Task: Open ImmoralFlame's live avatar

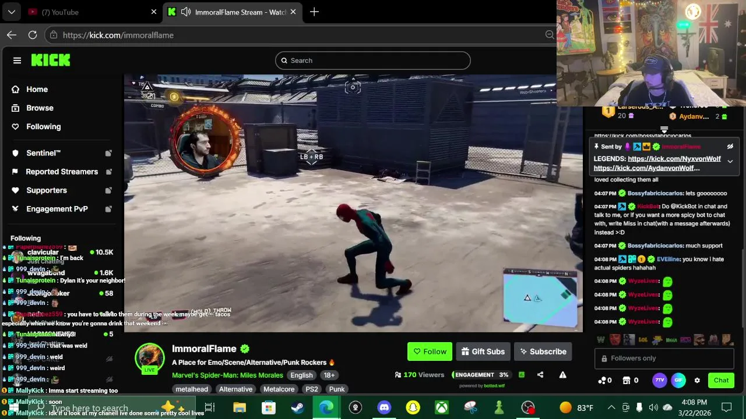Action: (x=150, y=358)
